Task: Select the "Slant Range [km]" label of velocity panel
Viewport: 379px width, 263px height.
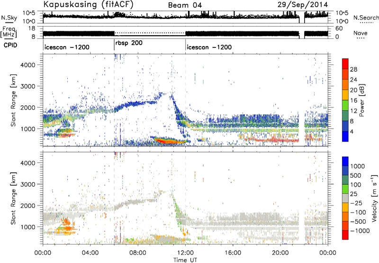Action: pos(13,198)
